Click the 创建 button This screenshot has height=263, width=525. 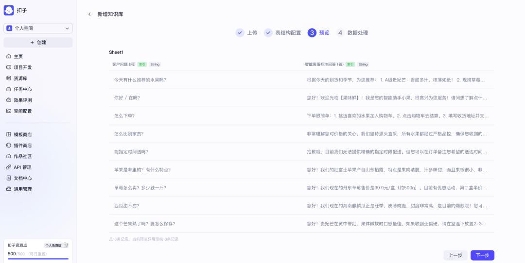[38, 42]
